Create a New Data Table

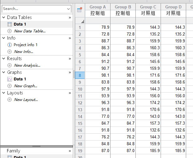coord(30,31)
